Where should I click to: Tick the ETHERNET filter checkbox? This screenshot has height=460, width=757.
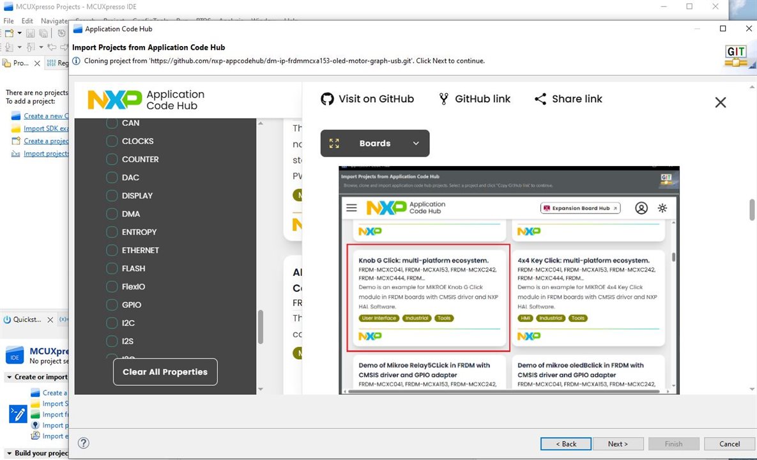[x=112, y=250]
